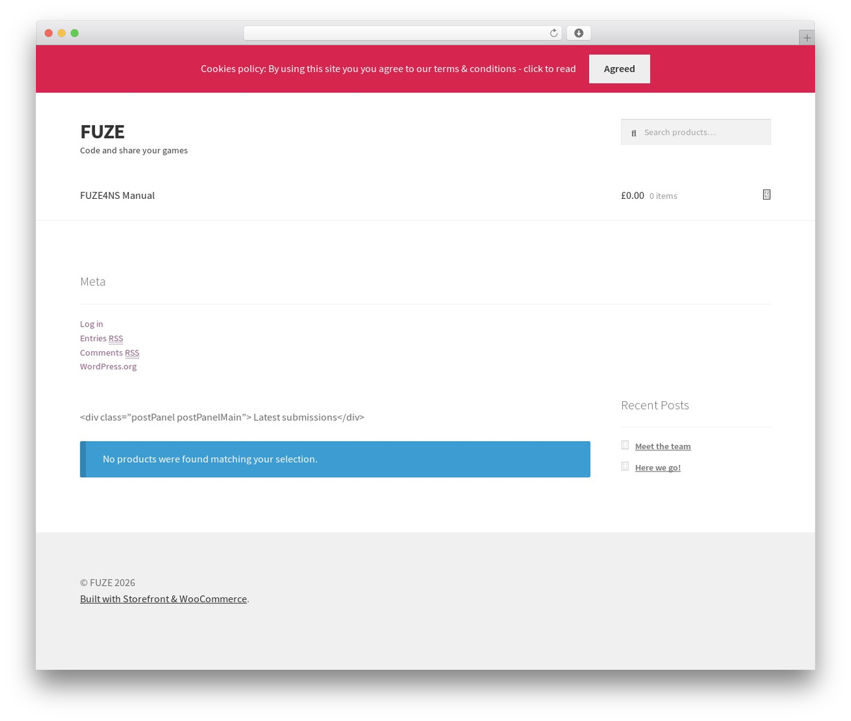The width and height of the screenshot is (851, 721).
Task: Click the icon beside Meet the team
Action: tap(625, 445)
